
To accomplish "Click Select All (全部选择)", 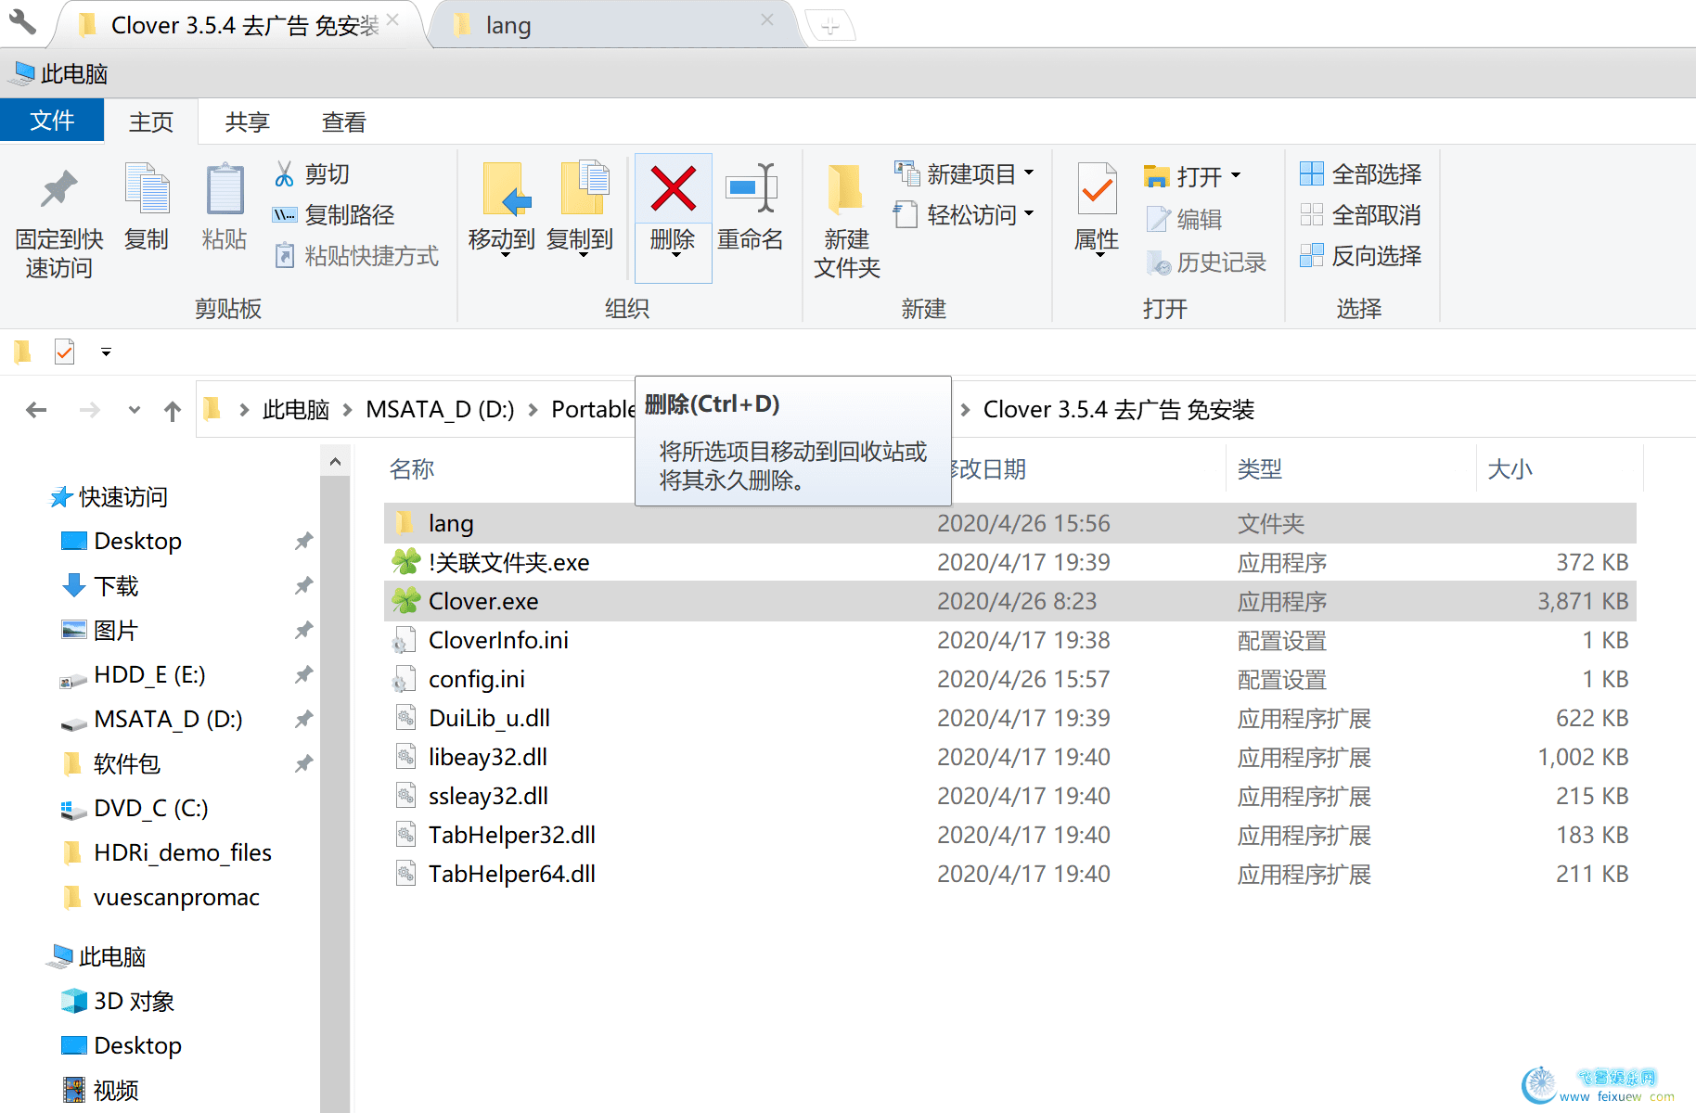I will tap(1360, 173).
